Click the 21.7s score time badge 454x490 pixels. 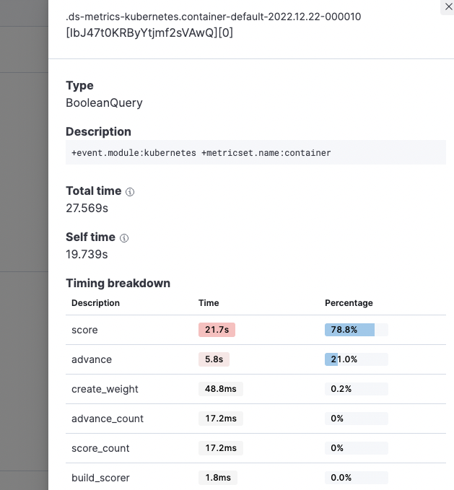217,330
